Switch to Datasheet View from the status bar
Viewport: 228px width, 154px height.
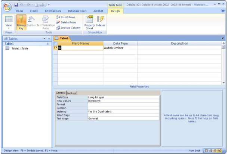coord(206,151)
